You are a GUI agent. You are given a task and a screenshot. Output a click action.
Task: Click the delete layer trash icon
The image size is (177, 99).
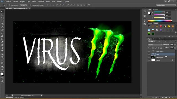(x=173, y=98)
